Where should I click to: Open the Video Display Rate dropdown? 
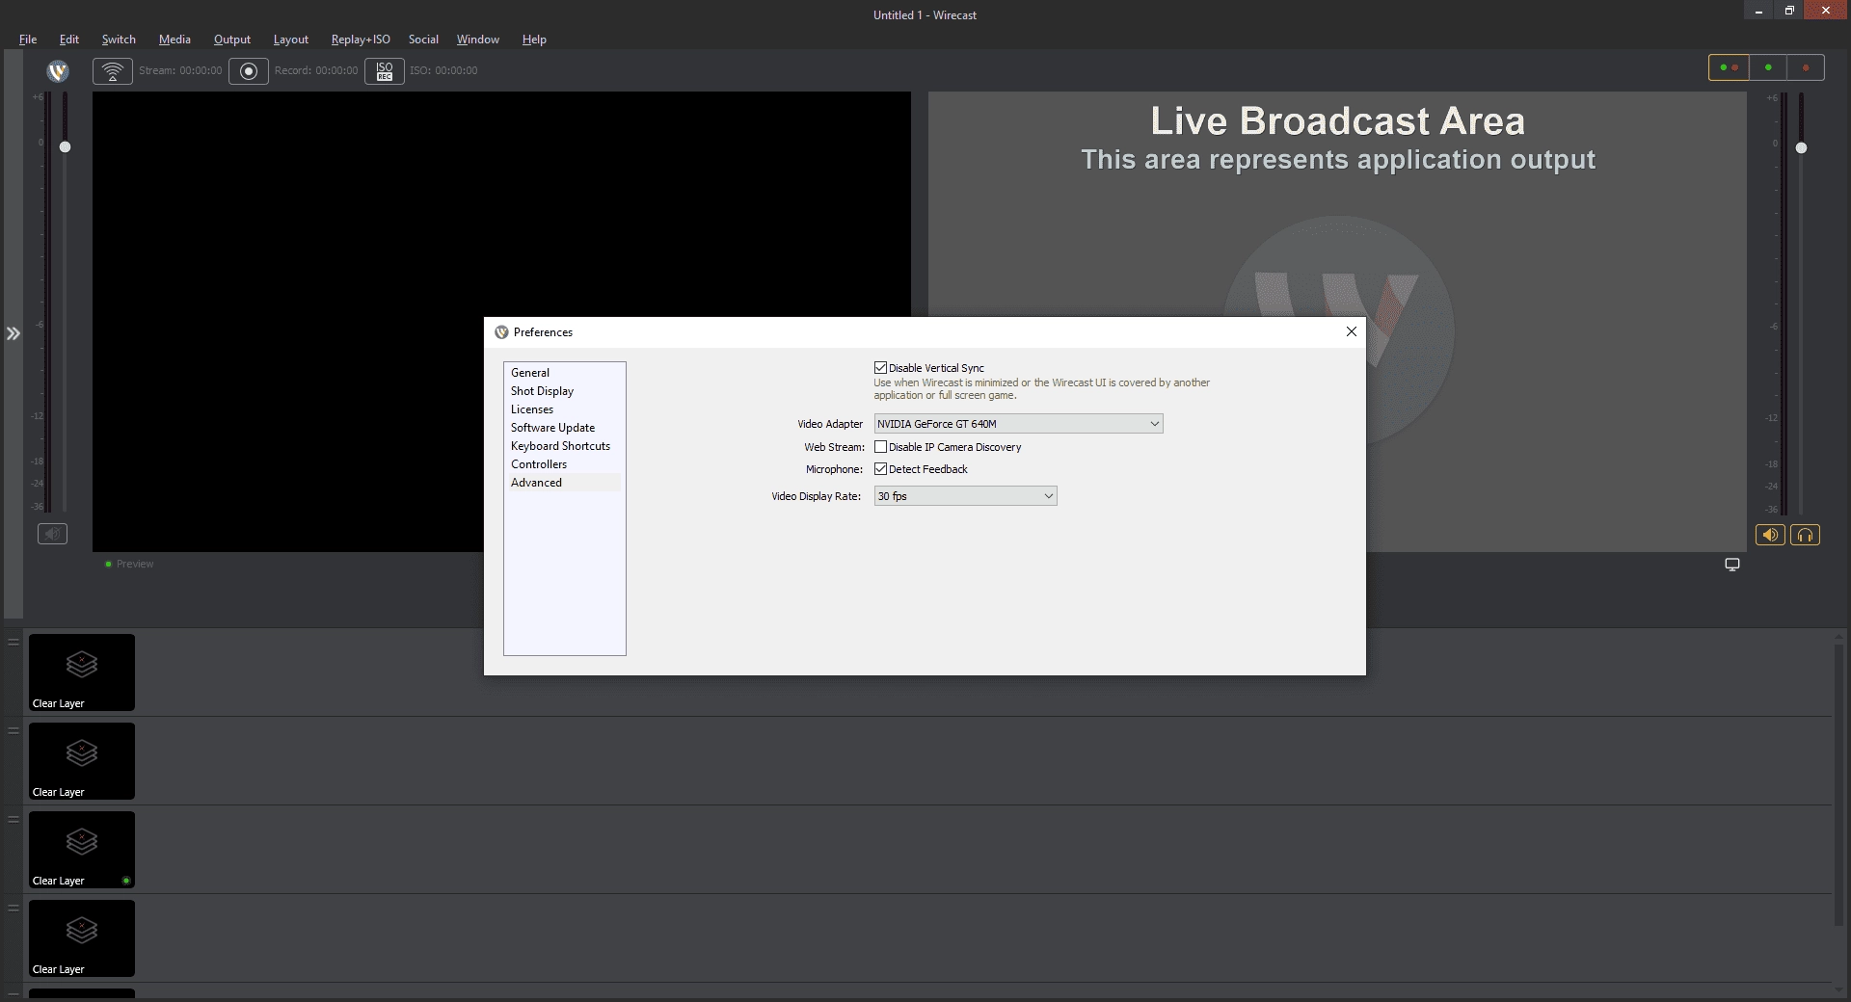[x=965, y=496]
